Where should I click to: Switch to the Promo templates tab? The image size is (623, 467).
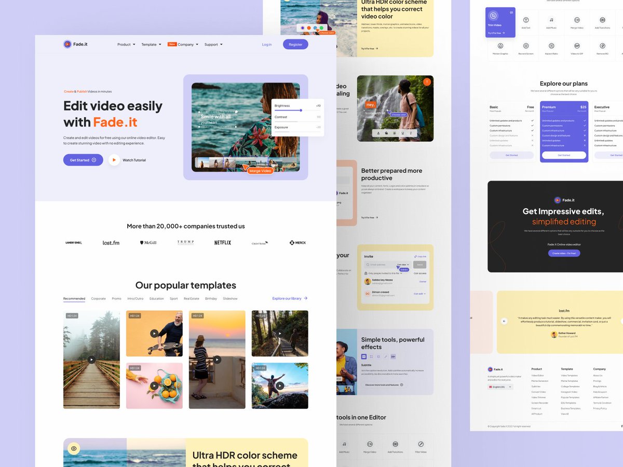[116, 298]
